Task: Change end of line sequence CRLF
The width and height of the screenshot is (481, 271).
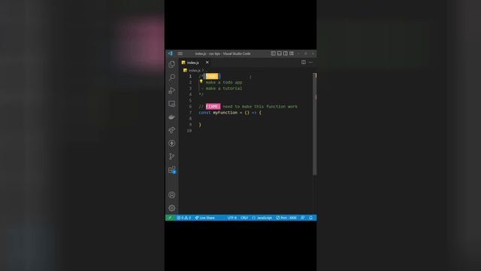Action: [x=244, y=218]
